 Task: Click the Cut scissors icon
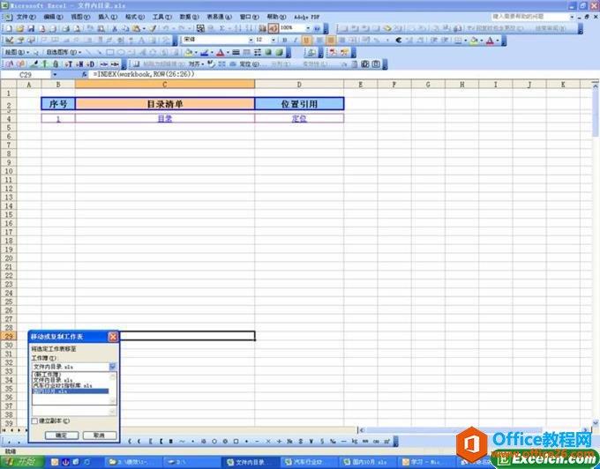click(x=115, y=28)
